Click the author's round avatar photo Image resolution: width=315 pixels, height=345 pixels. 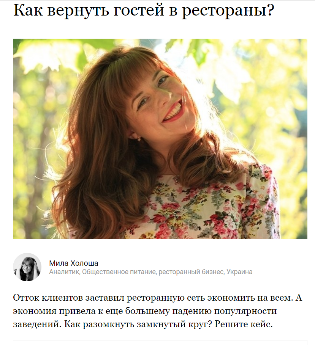tap(27, 267)
